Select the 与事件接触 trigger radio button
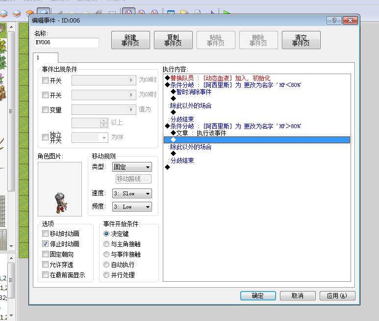Image resolution: width=379 pixels, height=321 pixels. (106, 254)
